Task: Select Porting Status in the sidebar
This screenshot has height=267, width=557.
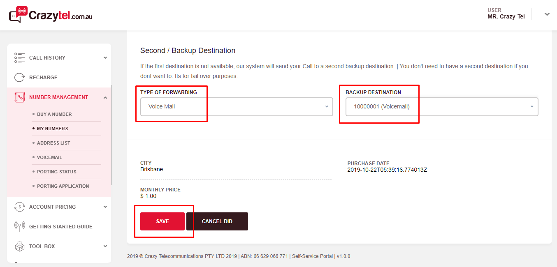Action: click(56, 172)
